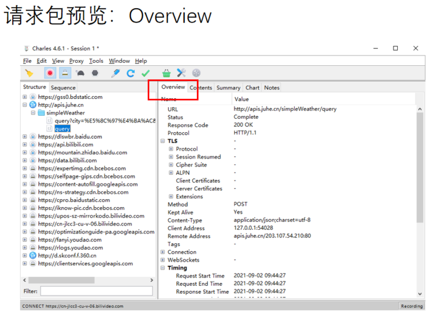Select the highlighted query request
Image resolution: width=431 pixels, height=312 pixels.
tap(62, 129)
